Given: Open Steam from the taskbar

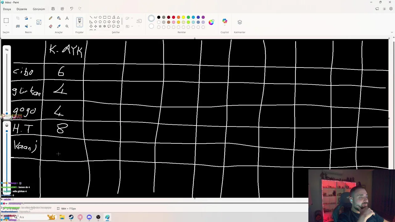Looking at the screenshot, I should [x=71, y=217].
